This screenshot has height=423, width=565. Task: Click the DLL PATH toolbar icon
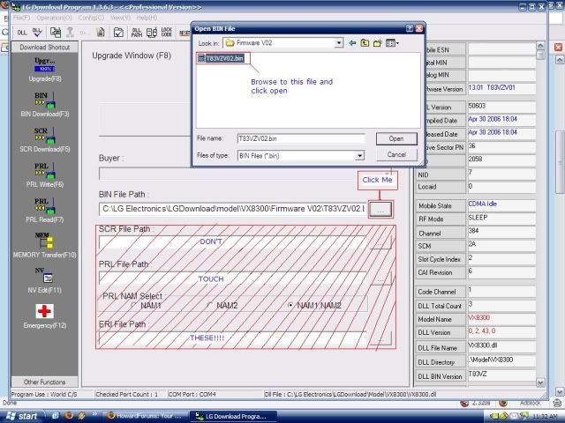pyautogui.click(x=137, y=33)
